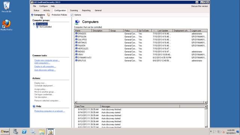Sort by the Name column header
This screenshot has width=240, height=135.
click(x=83, y=31)
